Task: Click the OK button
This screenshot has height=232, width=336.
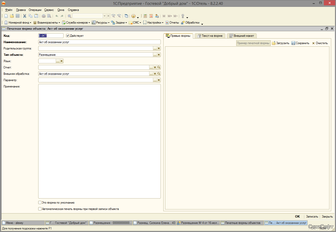Action: pyautogui.click(x=297, y=217)
